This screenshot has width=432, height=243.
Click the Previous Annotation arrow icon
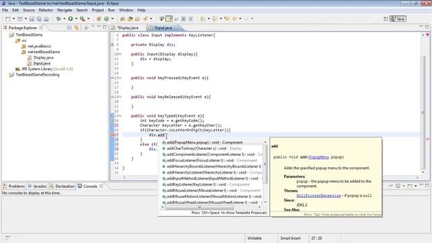click(x=215, y=19)
